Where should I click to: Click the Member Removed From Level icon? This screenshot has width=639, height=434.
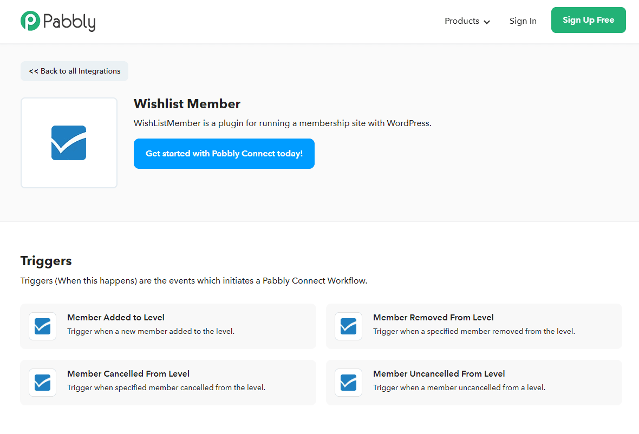348,326
